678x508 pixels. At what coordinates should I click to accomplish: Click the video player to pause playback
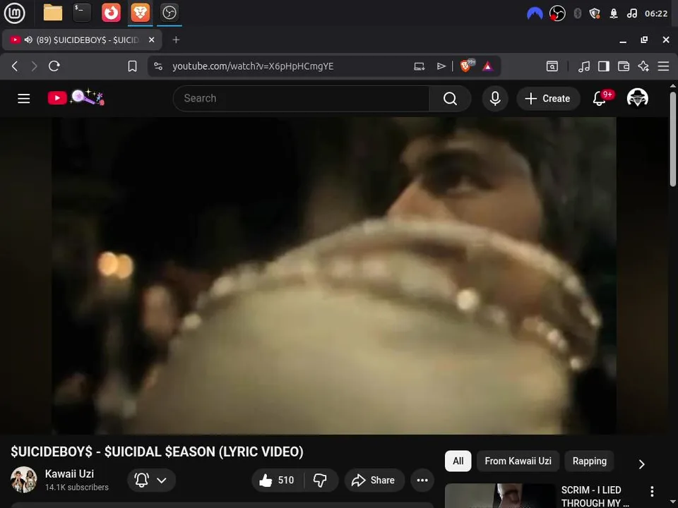click(334, 275)
